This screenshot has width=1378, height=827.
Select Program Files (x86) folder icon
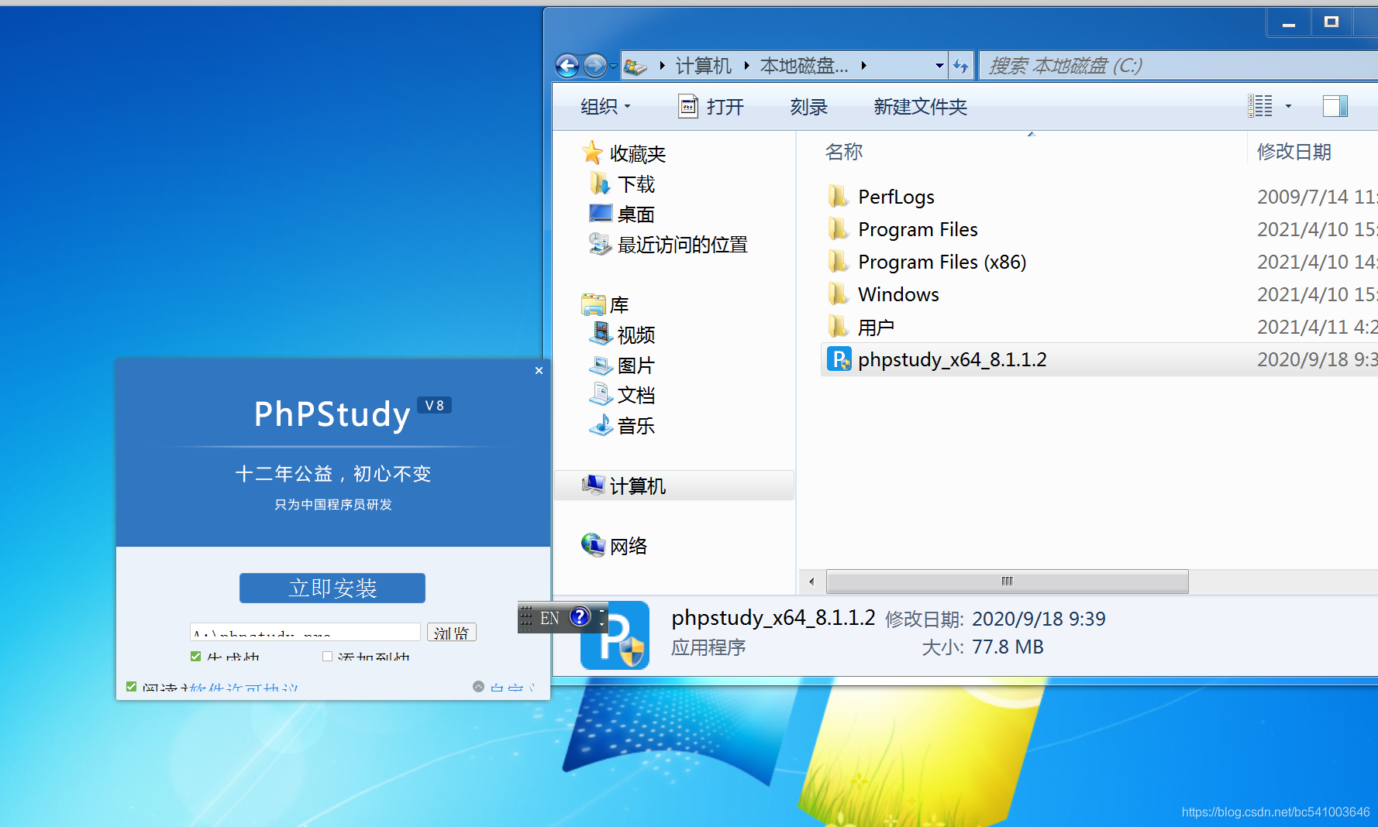(838, 262)
